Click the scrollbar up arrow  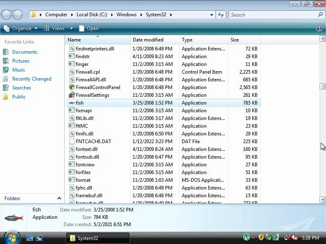[x=322, y=39]
